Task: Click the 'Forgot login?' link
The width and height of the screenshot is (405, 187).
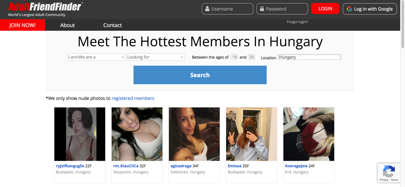Action: click(297, 21)
